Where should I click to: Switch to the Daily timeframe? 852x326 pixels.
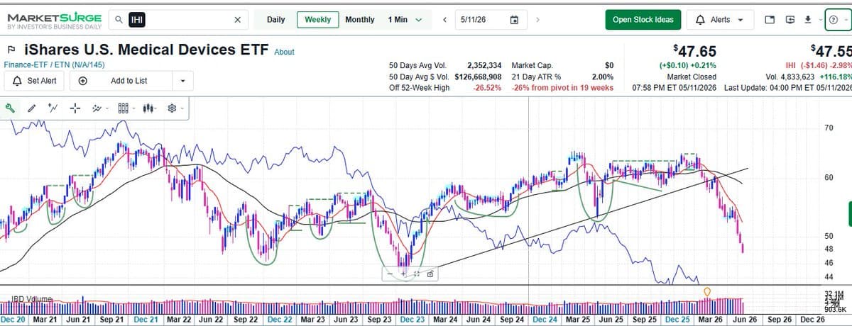coord(275,20)
